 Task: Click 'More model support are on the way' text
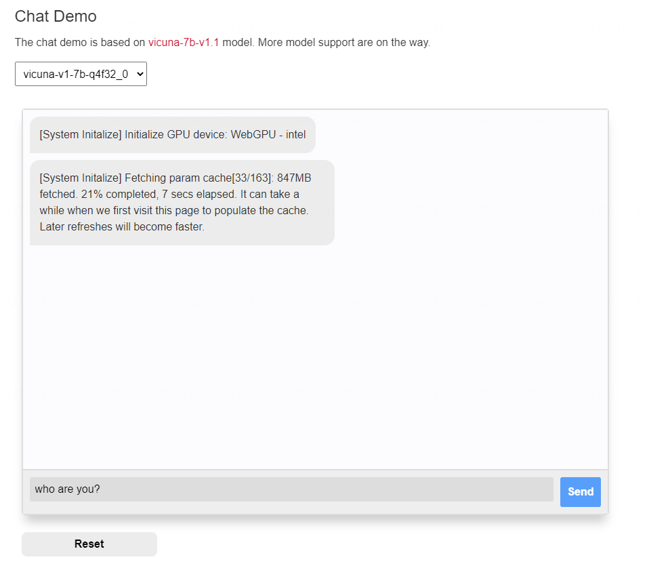point(343,42)
